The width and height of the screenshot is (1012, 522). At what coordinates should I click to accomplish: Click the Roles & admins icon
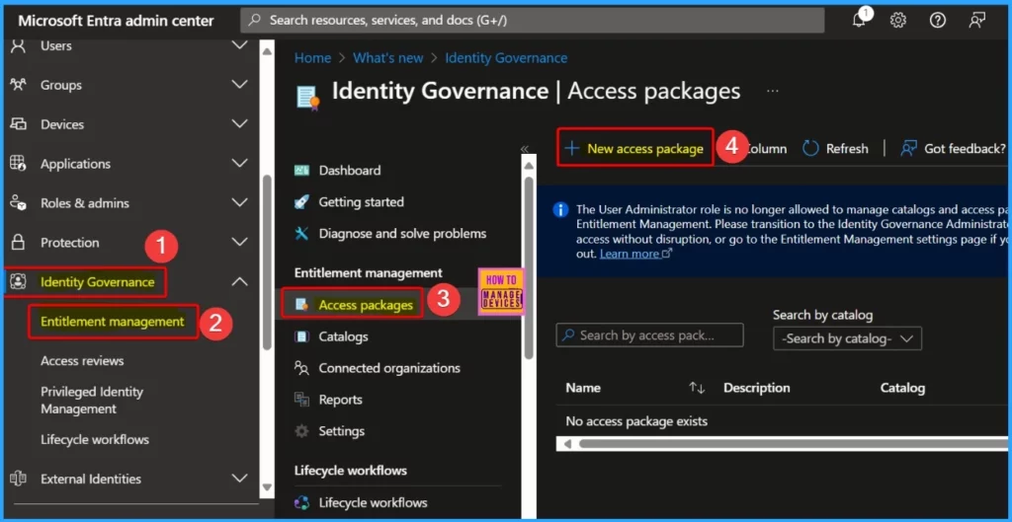18,203
